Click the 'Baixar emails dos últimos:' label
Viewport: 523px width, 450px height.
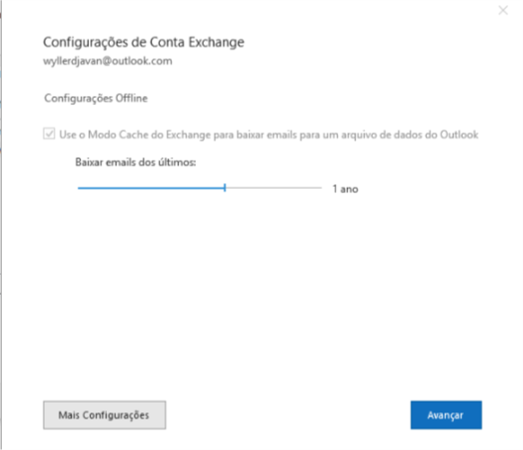coord(135,162)
